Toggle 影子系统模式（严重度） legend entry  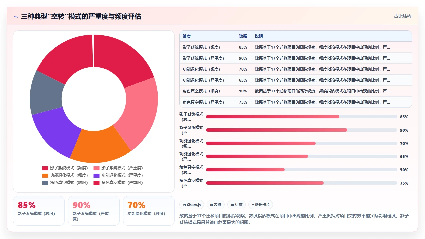[118, 168]
